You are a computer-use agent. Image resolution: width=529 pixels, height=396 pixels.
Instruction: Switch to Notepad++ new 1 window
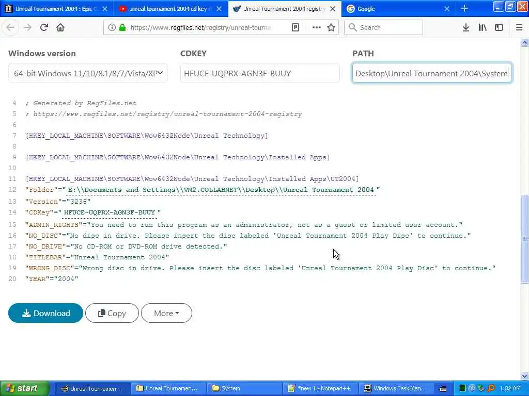tap(319, 389)
